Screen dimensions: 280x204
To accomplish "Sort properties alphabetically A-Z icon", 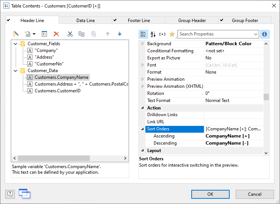I will 153,34.
